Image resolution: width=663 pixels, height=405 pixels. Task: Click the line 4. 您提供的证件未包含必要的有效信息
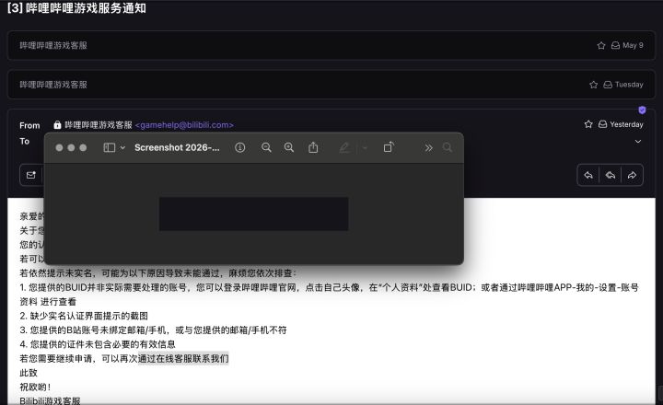pyautogui.click(x=98, y=344)
